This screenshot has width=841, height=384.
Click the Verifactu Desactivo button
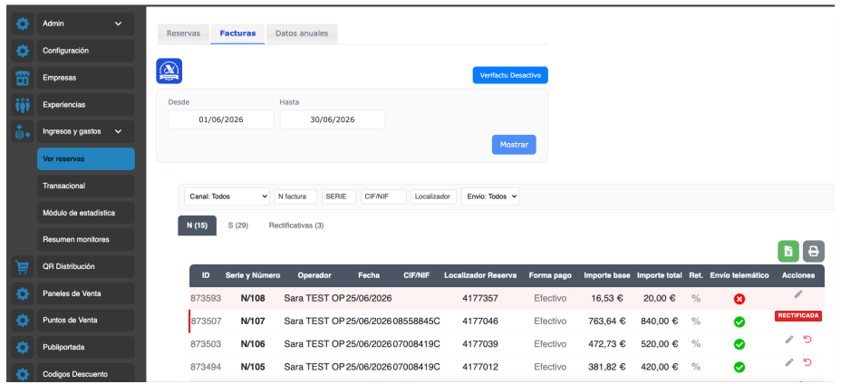point(510,75)
